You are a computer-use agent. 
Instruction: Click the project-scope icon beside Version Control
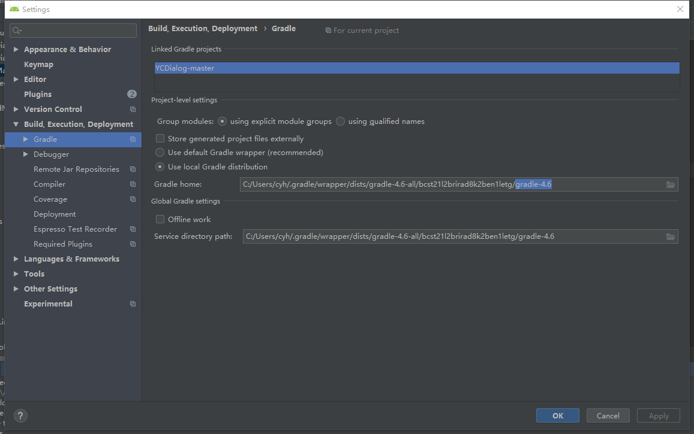[132, 109]
